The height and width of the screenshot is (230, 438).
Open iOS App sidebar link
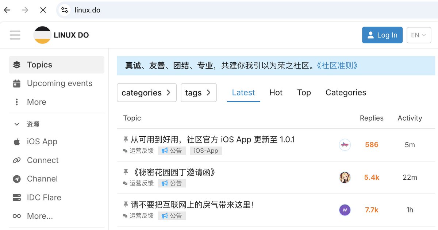click(57, 142)
